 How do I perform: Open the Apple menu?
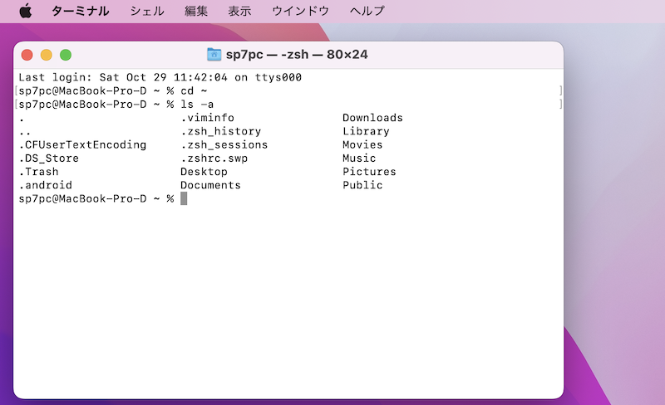click(25, 11)
